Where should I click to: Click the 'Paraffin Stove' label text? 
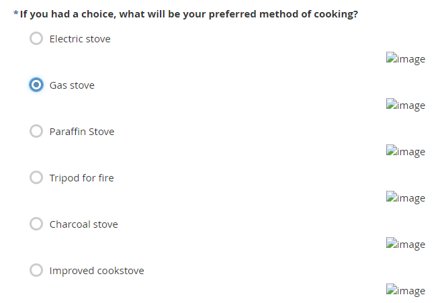click(82, 132)
